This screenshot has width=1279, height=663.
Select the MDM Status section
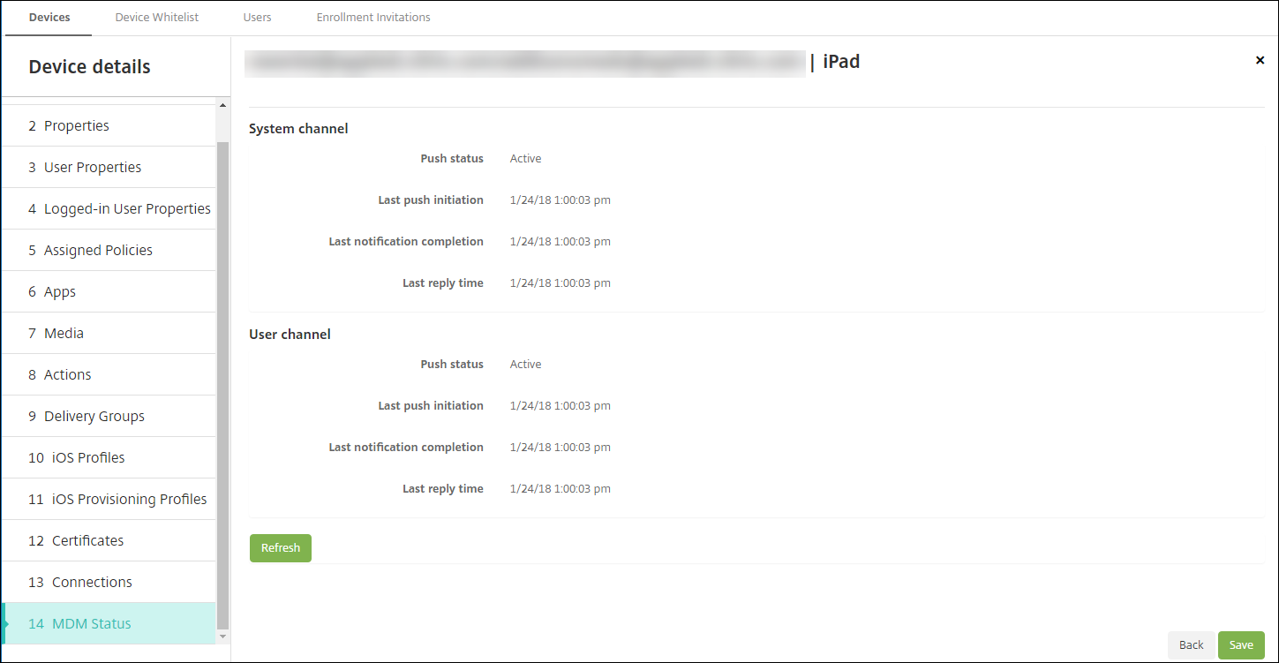(x=109, y=623)
